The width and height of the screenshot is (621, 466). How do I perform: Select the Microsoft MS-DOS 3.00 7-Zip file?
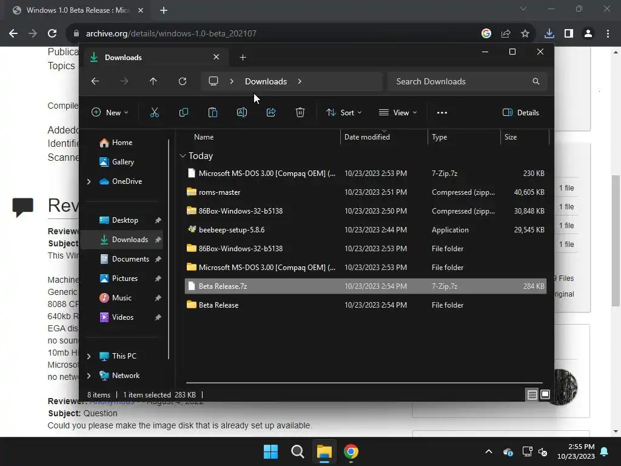pyautogui.click(x=365, y=174)
